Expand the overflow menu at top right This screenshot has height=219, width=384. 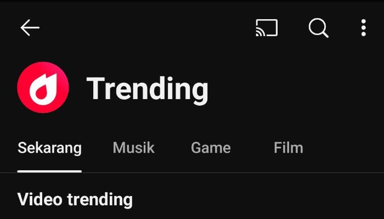(x=363, y=28)
